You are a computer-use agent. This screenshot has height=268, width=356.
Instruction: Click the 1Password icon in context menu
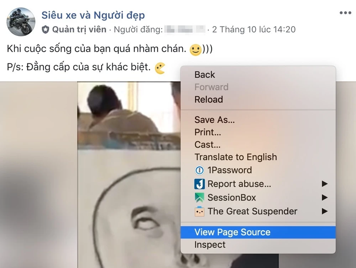200,170
